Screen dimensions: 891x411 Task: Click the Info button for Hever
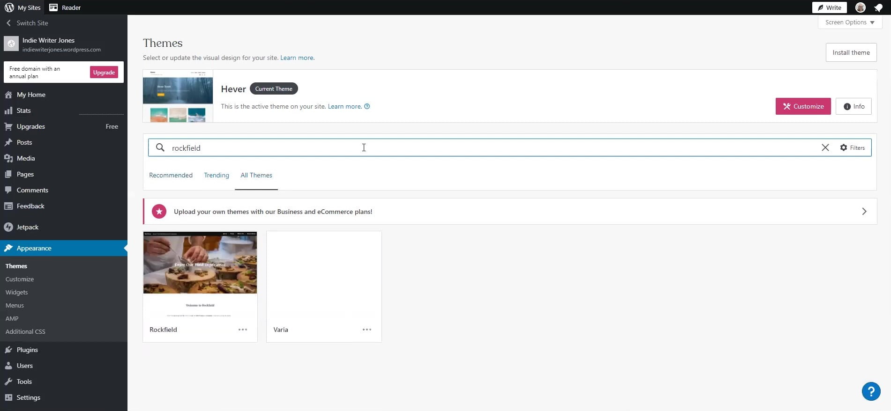pyautogui.click(x=854, y=106)
